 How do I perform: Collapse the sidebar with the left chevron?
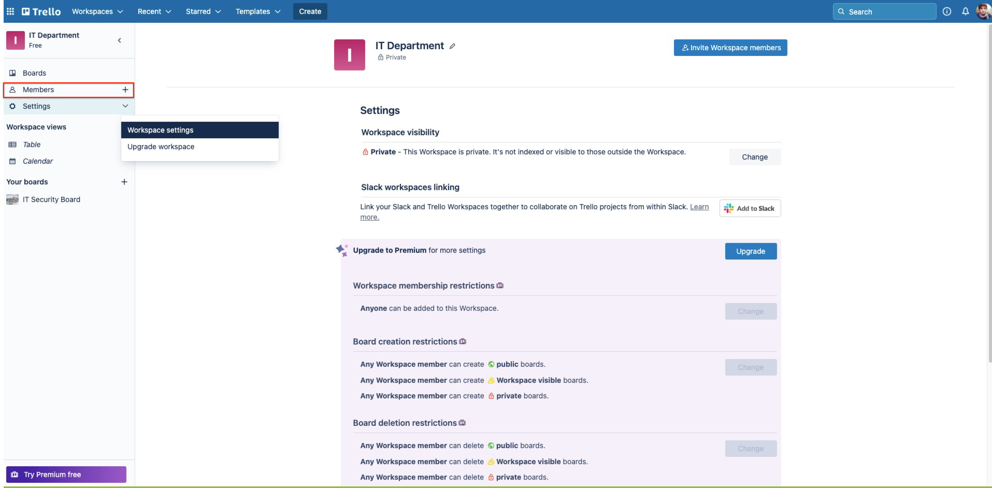click(120, 40)
